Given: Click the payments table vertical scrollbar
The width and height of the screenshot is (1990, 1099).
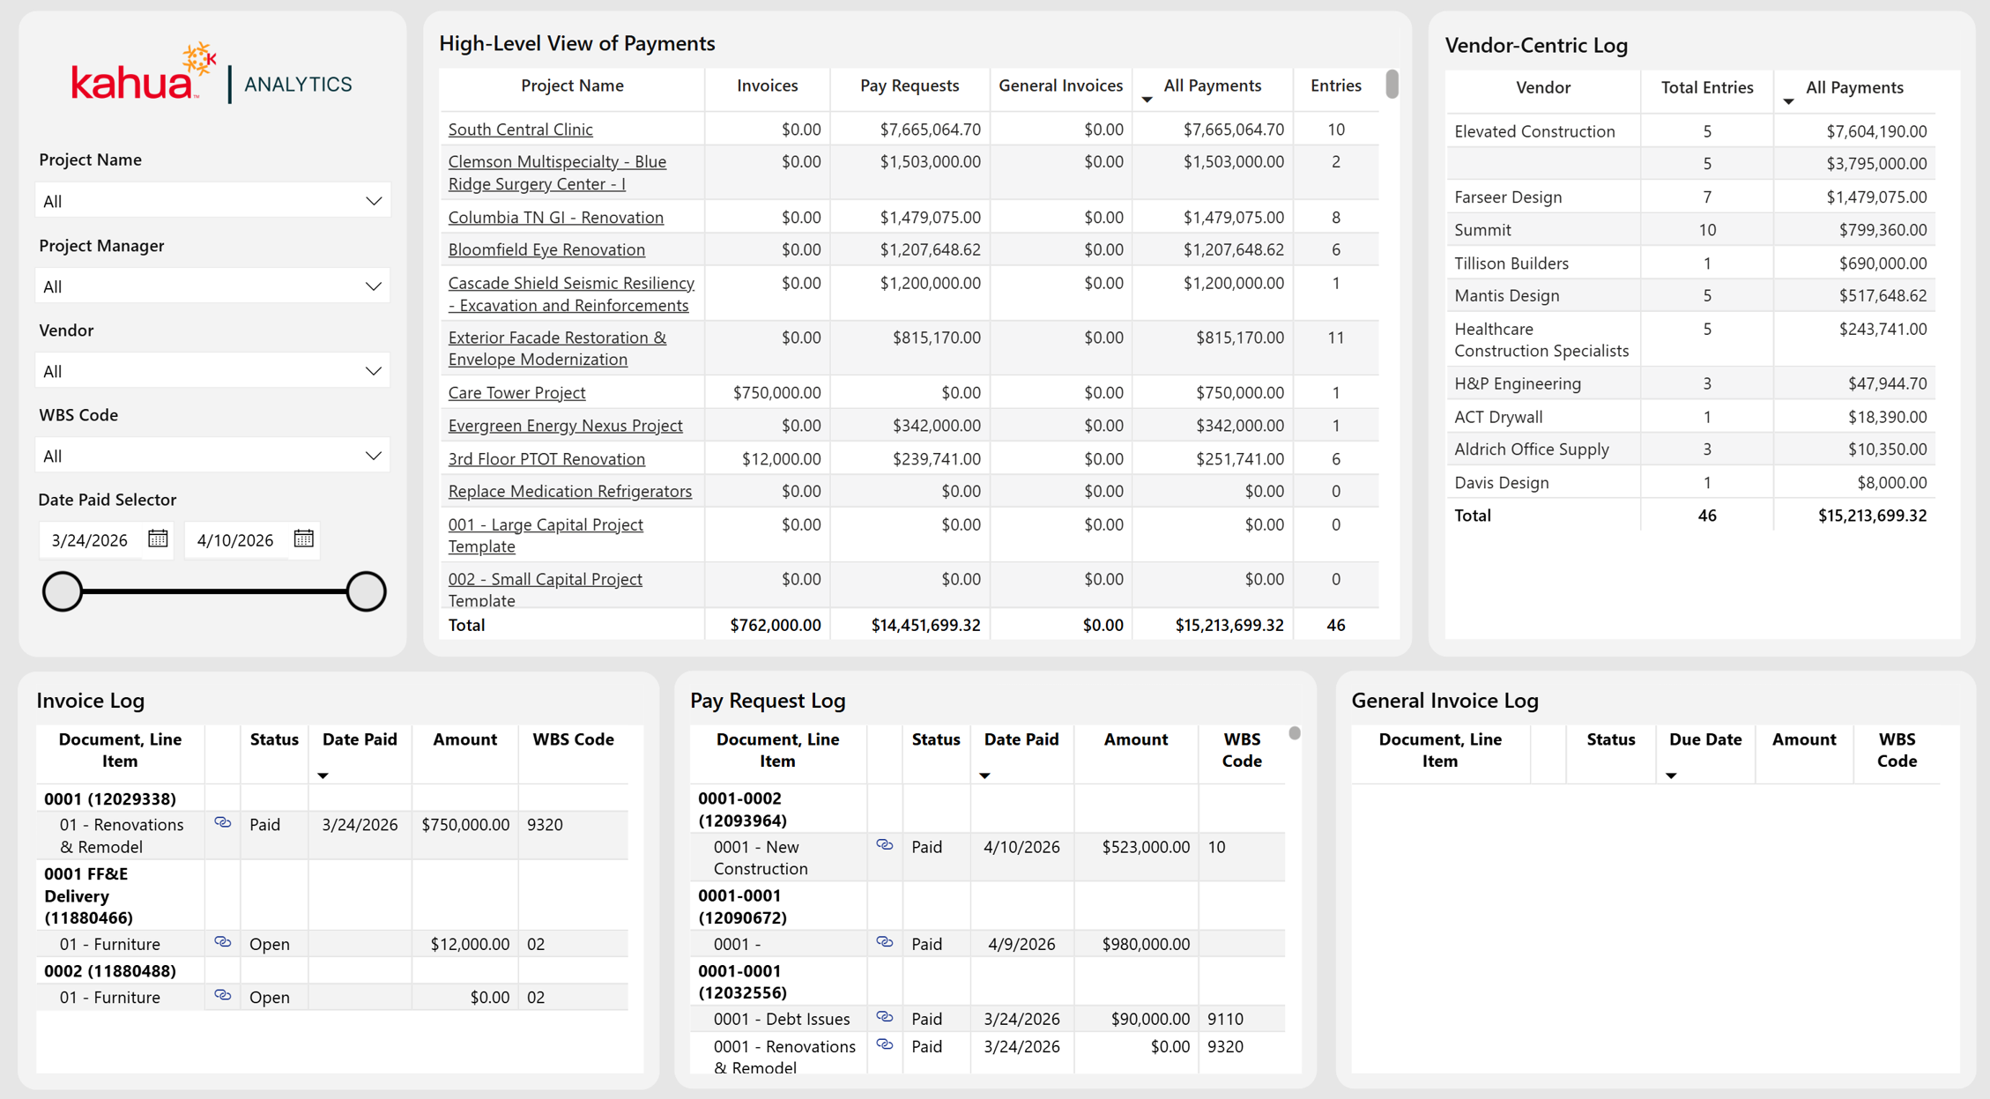Looking at the screenshot, I should [1392, 85].
